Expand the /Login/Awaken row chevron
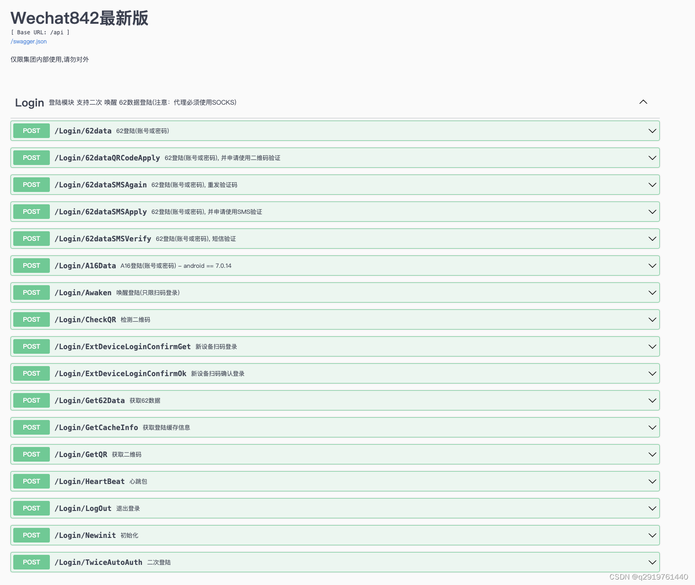Screen dimensions: 695x585 [x=652, y=292]
